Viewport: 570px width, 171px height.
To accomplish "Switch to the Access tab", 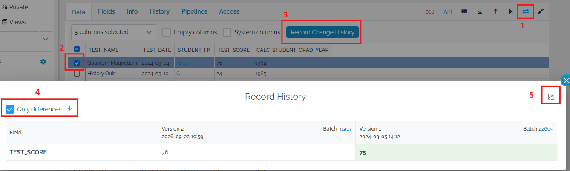I will tap(229, 11).
